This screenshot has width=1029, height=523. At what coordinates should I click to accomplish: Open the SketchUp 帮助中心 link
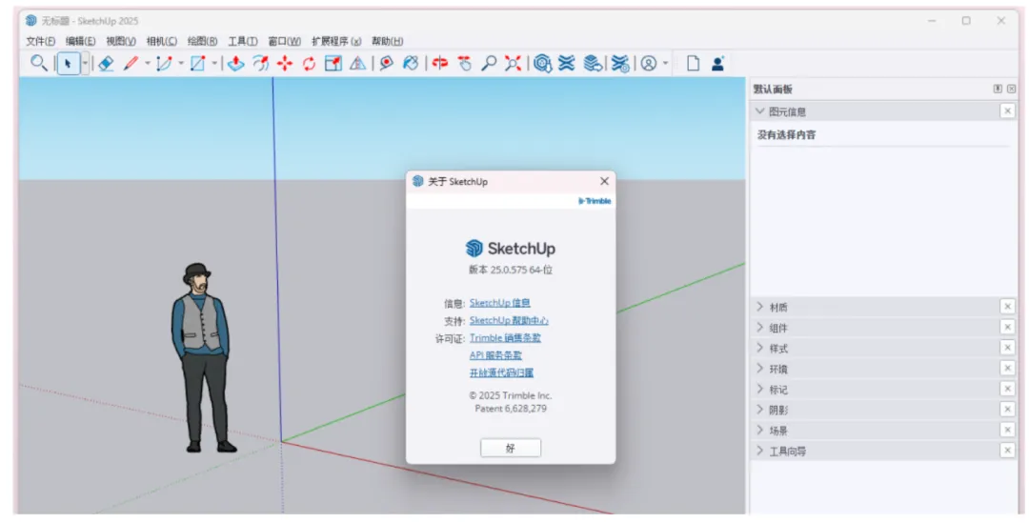[x=509, y=320]
